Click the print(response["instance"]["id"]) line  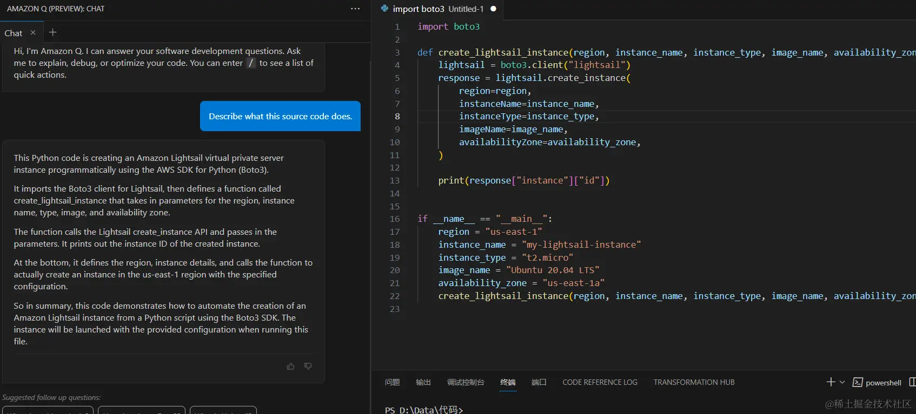click(x=524, y=180)
